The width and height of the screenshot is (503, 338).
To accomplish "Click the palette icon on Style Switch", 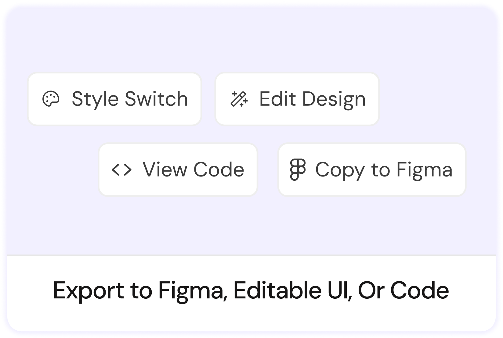I will (51, 99).
